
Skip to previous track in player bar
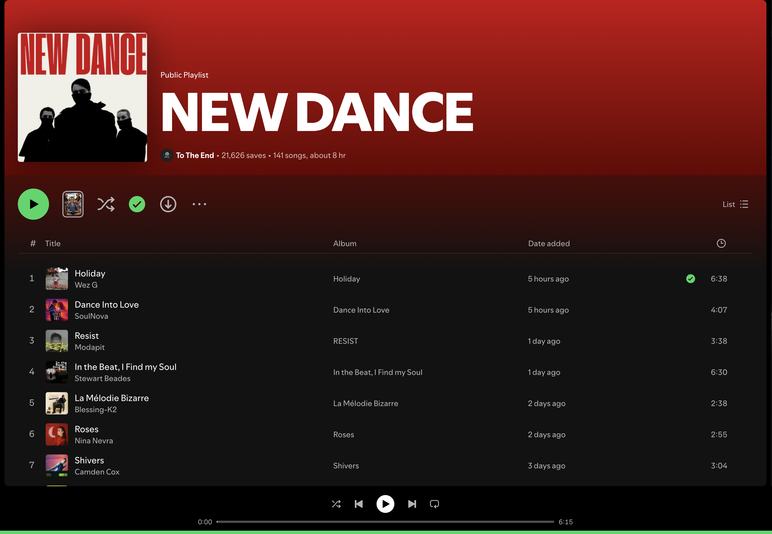click(358, 504)
